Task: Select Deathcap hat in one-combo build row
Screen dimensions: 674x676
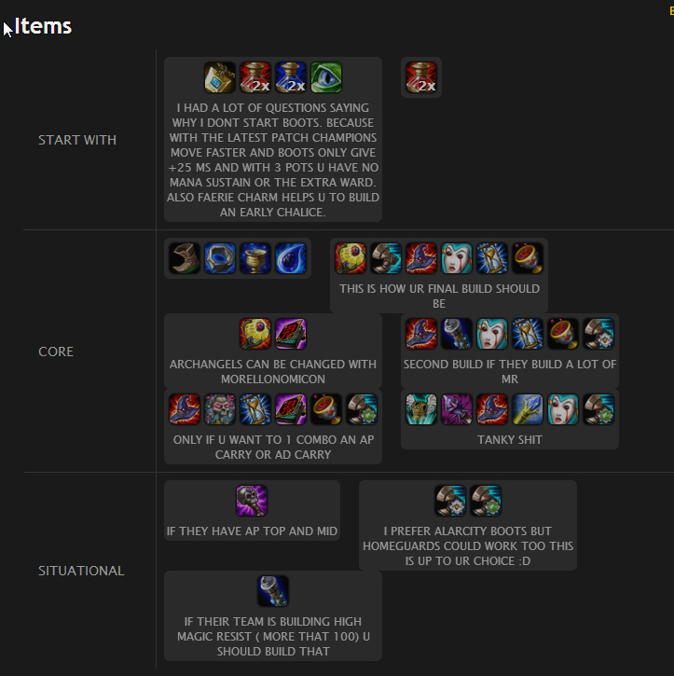Action: point(185,409)
